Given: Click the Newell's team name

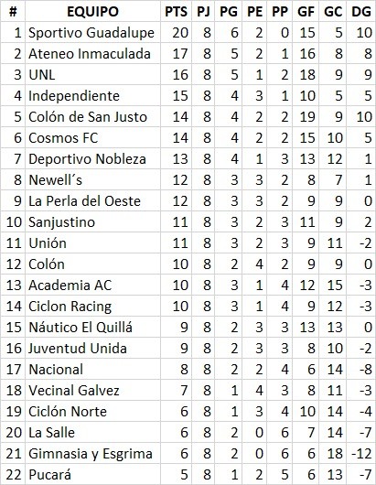Looking at the screenshot, I should [56, 180].
